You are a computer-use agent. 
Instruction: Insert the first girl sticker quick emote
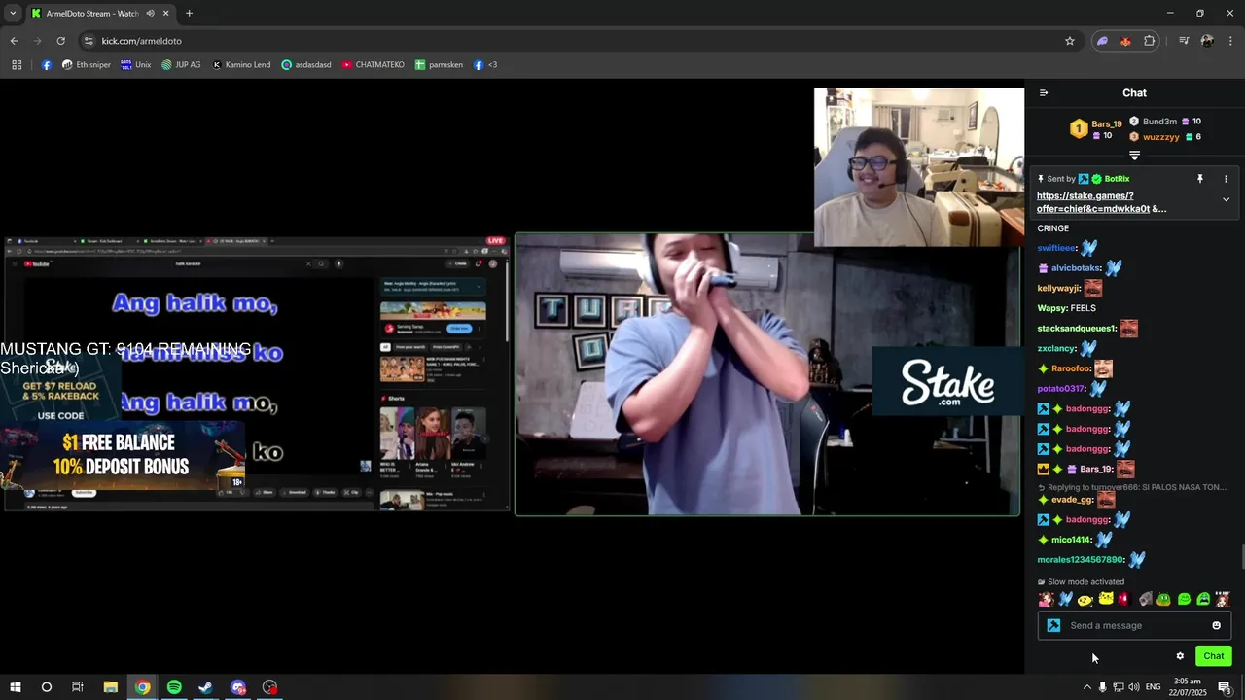click(x=1046, y=599)
